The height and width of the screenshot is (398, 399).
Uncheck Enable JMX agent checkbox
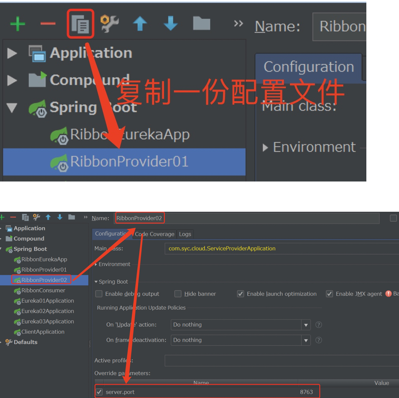coord(329,294)
